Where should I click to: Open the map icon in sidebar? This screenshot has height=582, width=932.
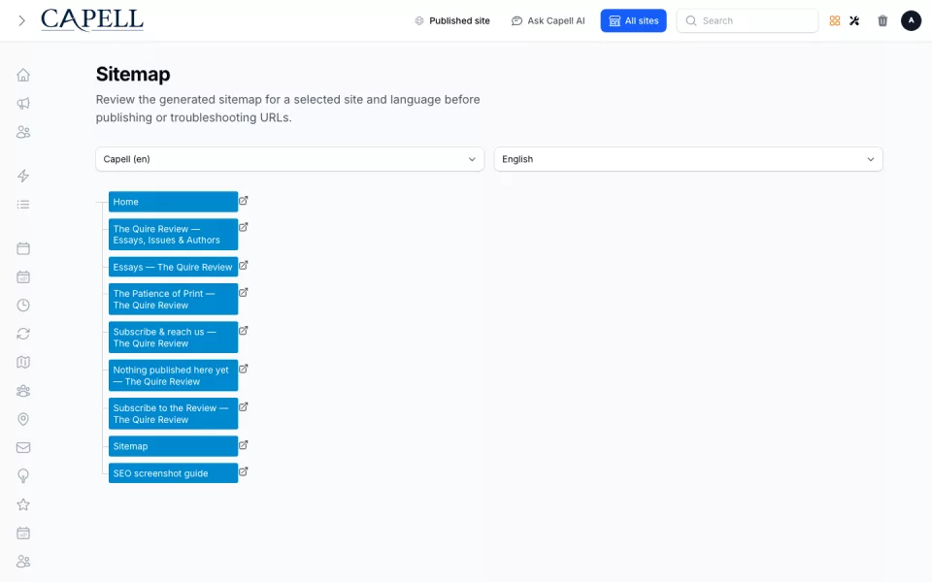tap(23, 362)
